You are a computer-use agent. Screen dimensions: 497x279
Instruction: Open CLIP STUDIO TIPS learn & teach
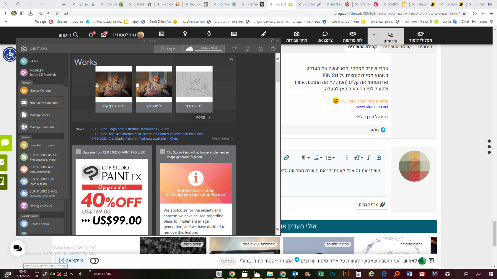[x=41, y=181]
